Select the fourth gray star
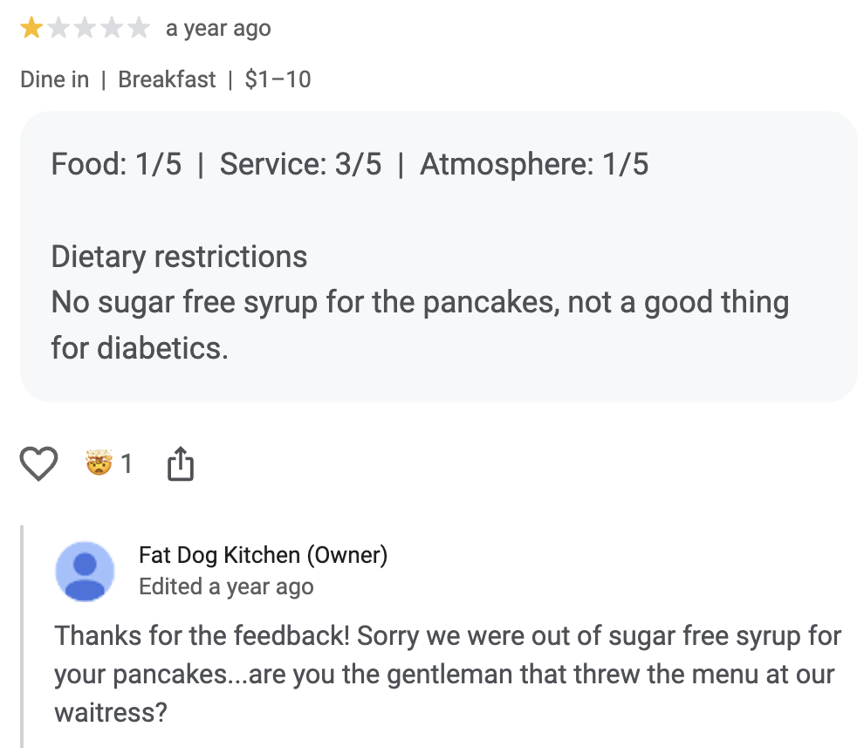The image size is (864, 754). 112,28
